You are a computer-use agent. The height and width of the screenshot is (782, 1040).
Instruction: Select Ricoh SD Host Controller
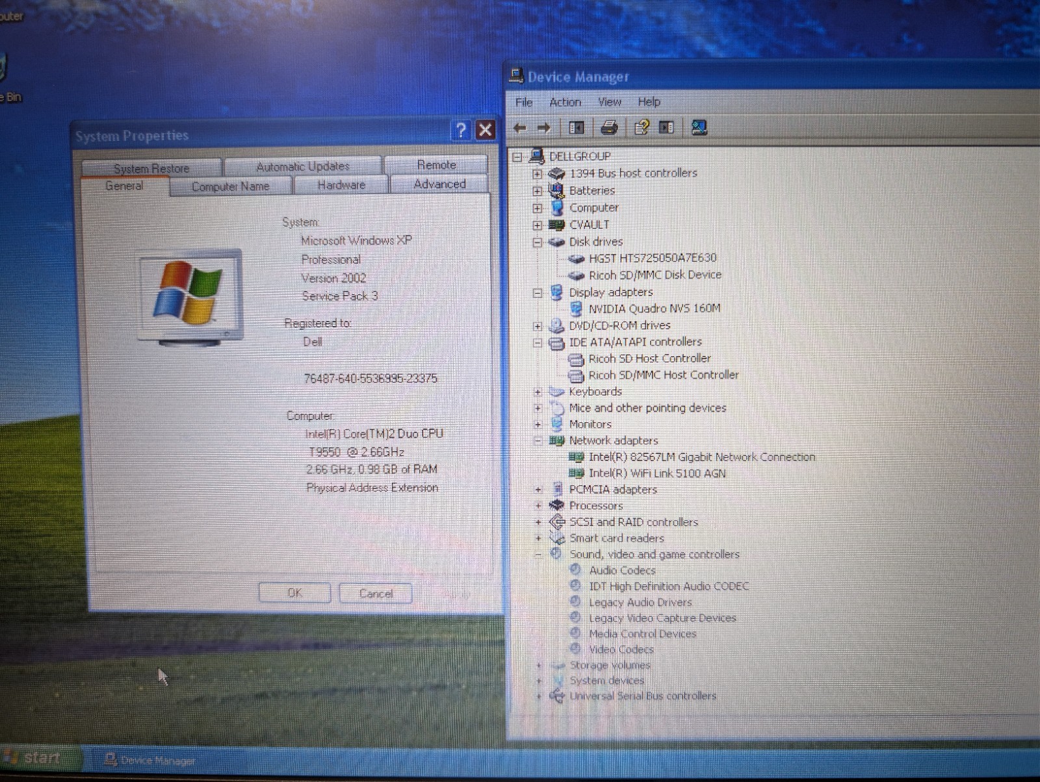click(649, 359)
